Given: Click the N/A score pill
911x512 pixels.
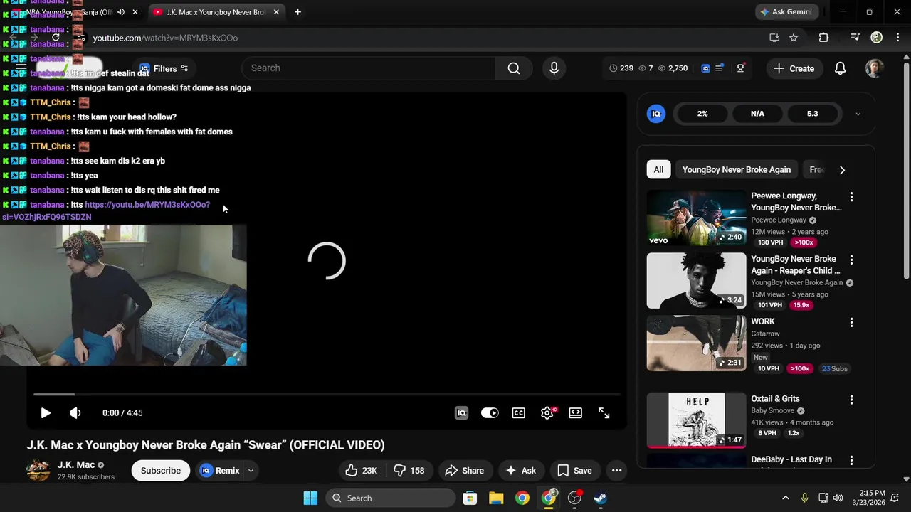Looking at the screenshot, I should (x=757, y=114).
